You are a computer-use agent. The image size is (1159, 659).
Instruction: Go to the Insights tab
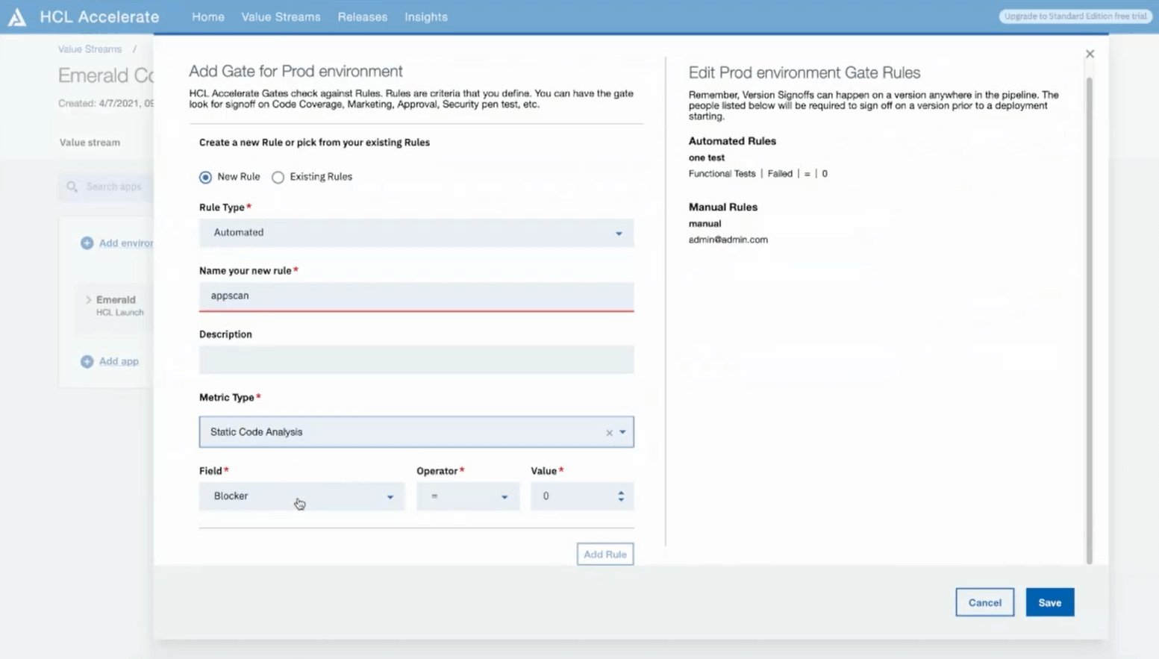coord(425,16)
